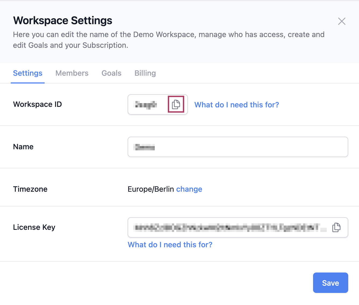359x305 pixels.
Task: Click the Europe/Berlin timezone value
Action: [151, 189]
